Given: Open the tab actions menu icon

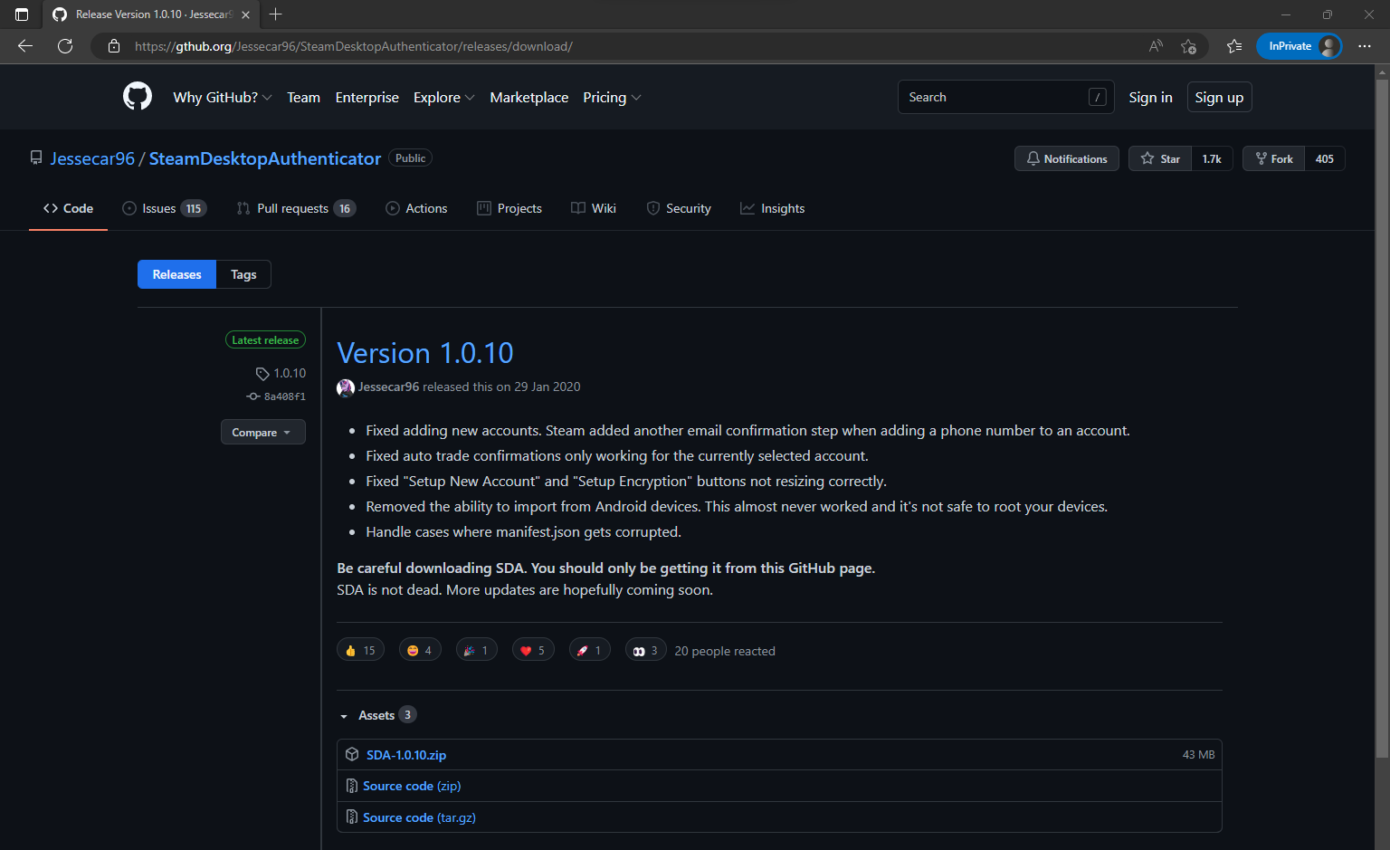Looking at the screenshot, I should pos(22,14).
